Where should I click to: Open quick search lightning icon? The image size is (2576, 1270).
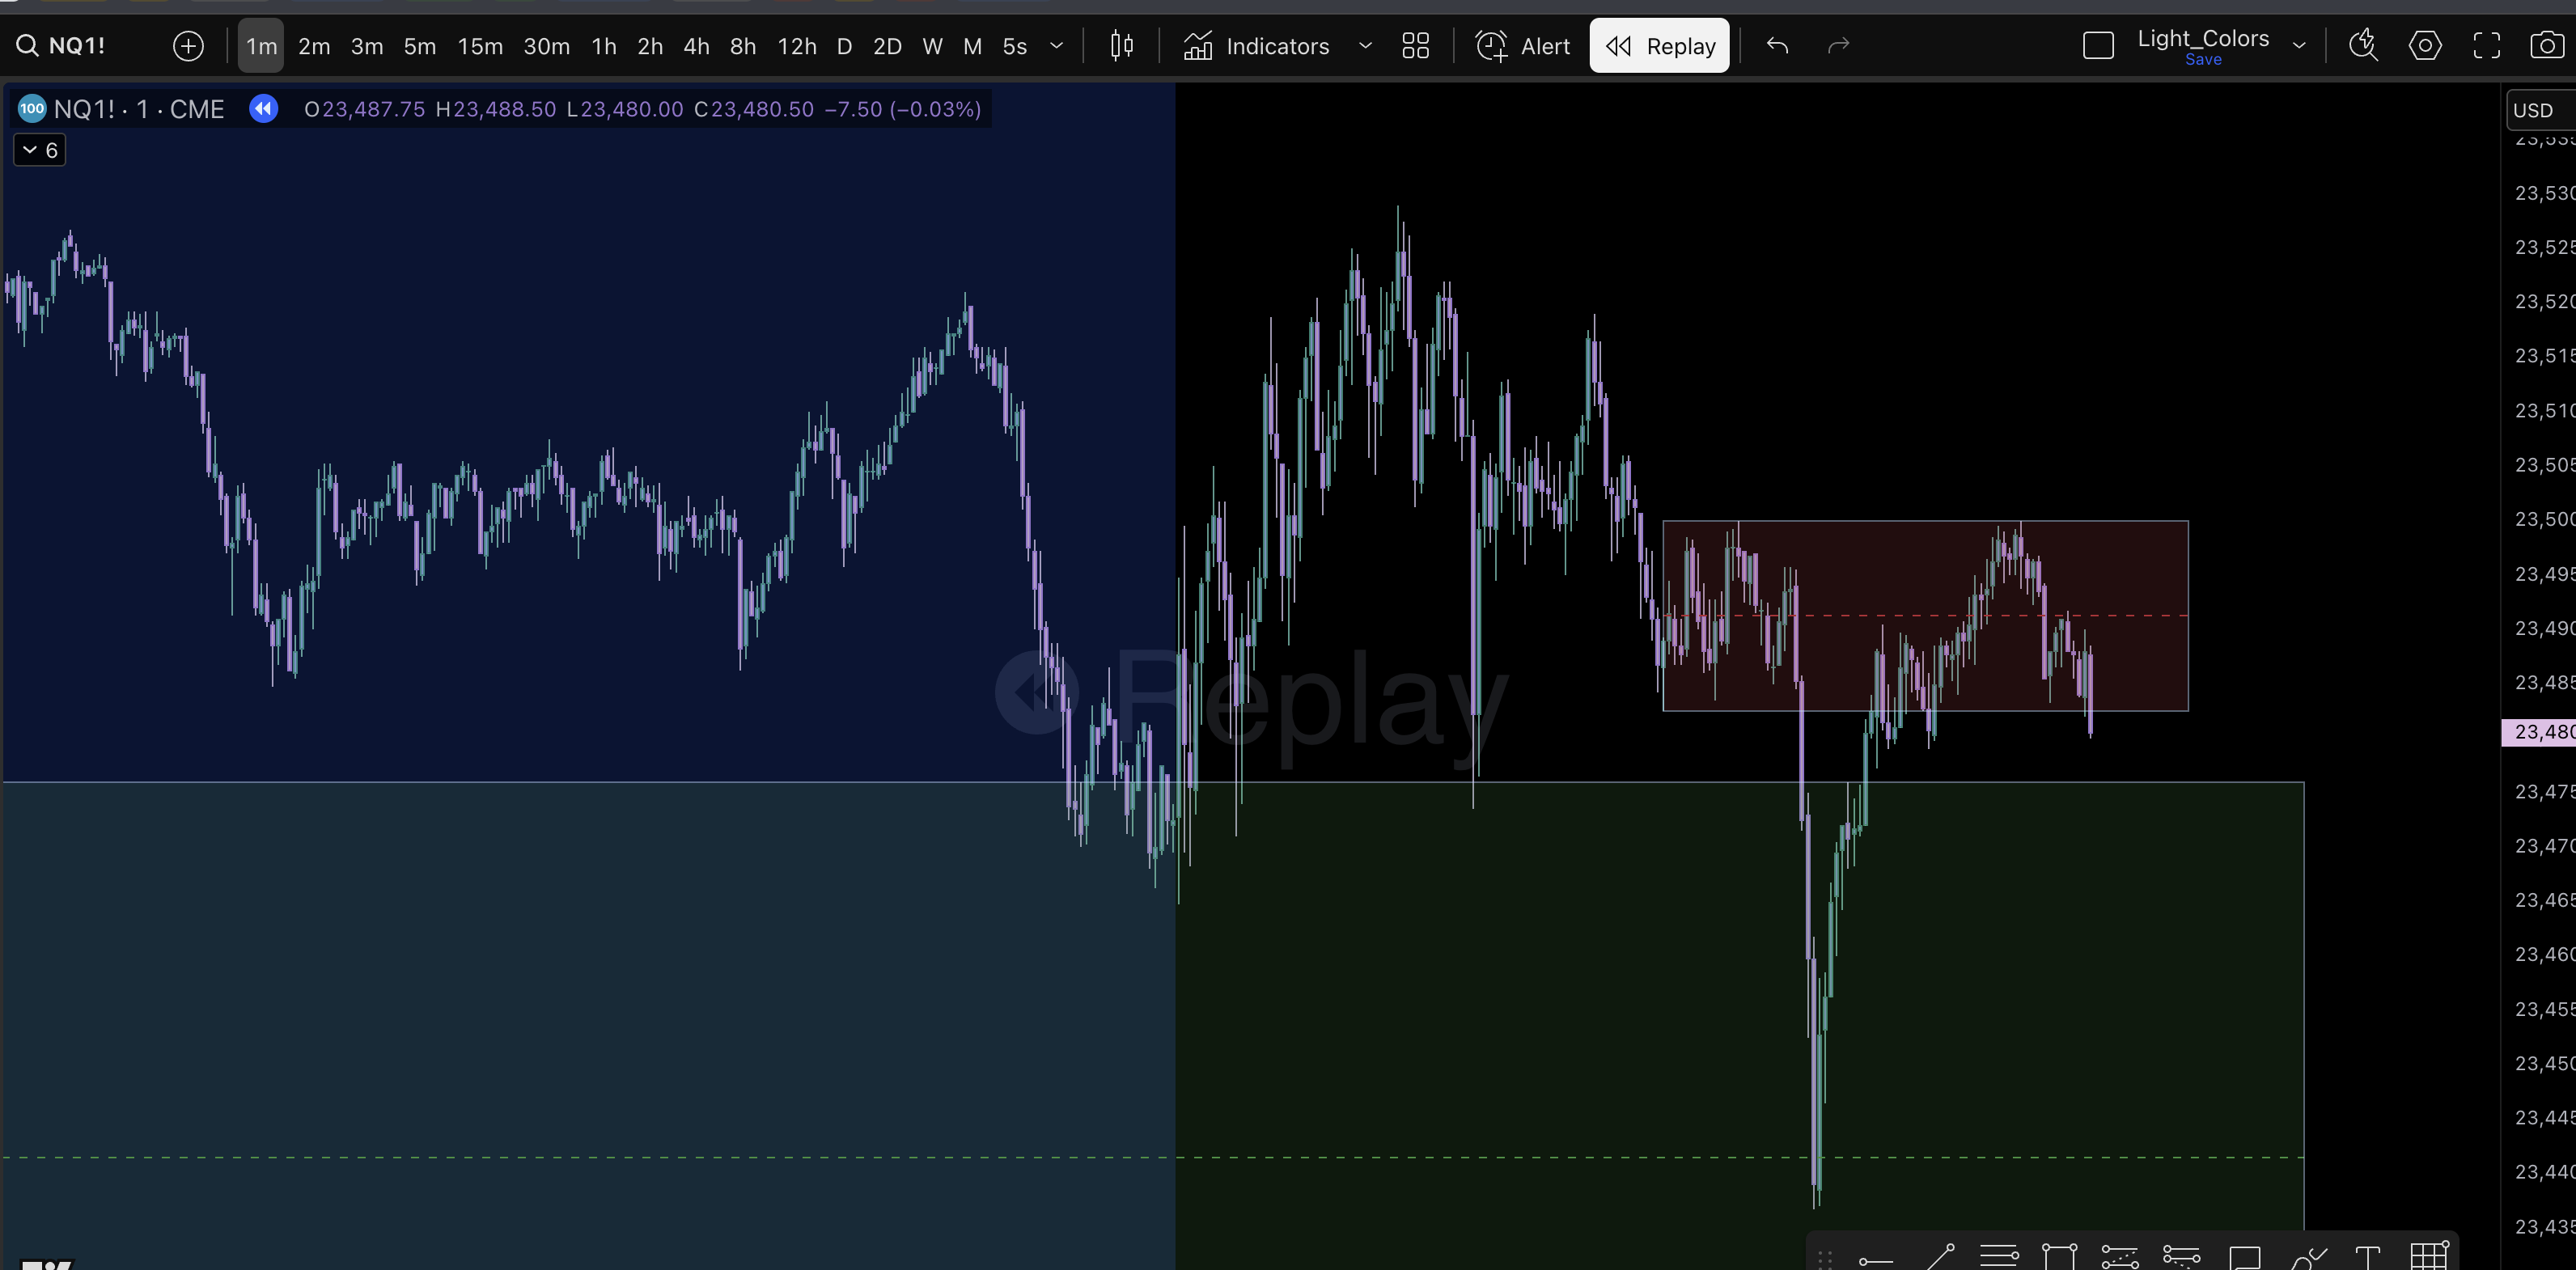[x=2363, y=46]
